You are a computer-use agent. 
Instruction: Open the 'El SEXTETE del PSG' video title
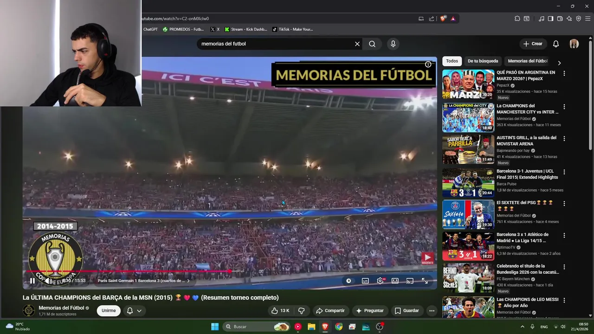click(x=525, y=206)
